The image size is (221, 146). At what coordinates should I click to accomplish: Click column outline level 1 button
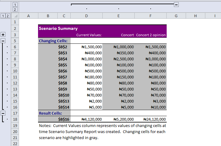coord(14,5)
